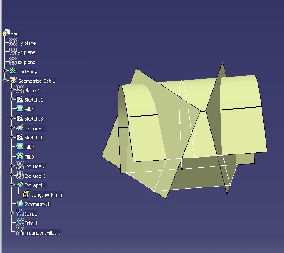Expand the Extrude.3 node
The image size is (284, 253).
(x=11, y=175)
